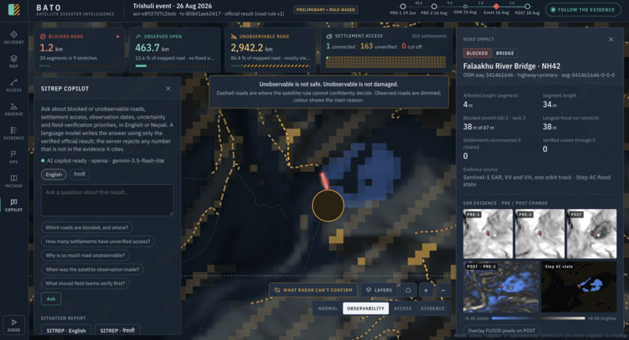Click the BRIDGE tag in Road Impact

coord(505,53)
